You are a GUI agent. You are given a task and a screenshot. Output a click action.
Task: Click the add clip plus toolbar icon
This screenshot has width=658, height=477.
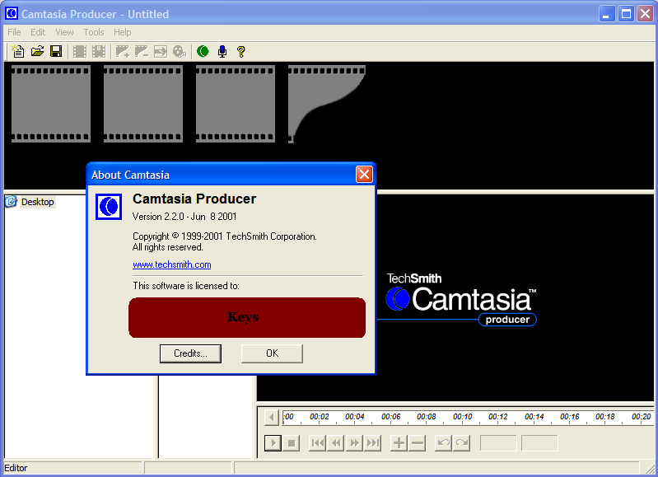pos(123,51)
